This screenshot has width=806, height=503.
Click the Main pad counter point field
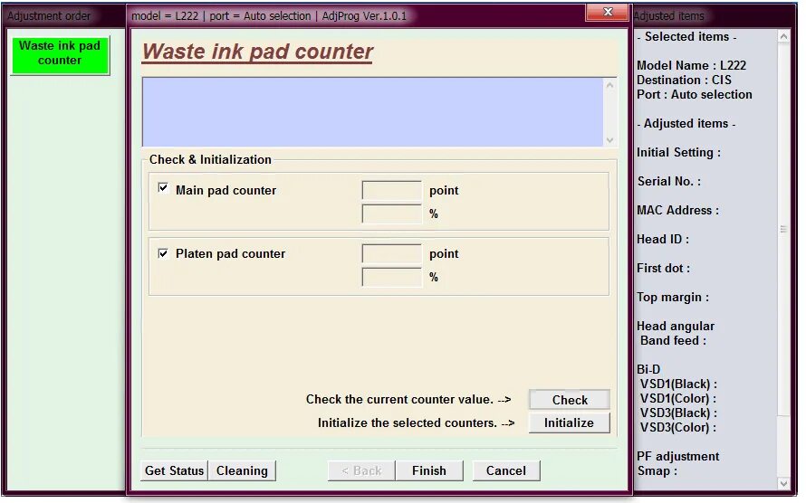[x=392, y=190]
